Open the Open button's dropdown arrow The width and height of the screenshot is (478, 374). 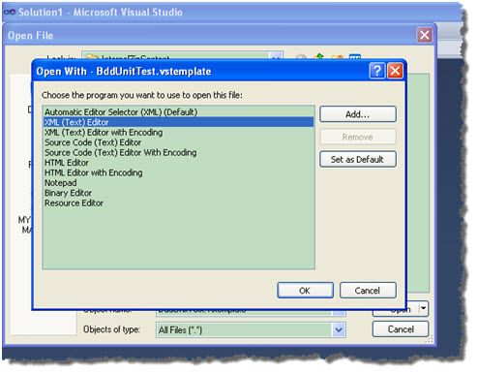pos(423,308)
